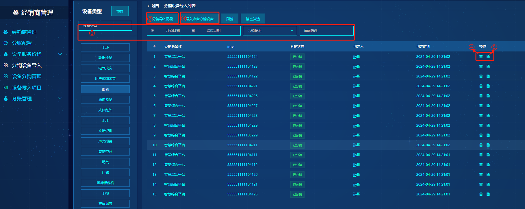Image resolution: width=525 pixels, height=209 pixels.
Task: Open detail icon in row 7 ending 104228
Action: (x=488, y=116)
